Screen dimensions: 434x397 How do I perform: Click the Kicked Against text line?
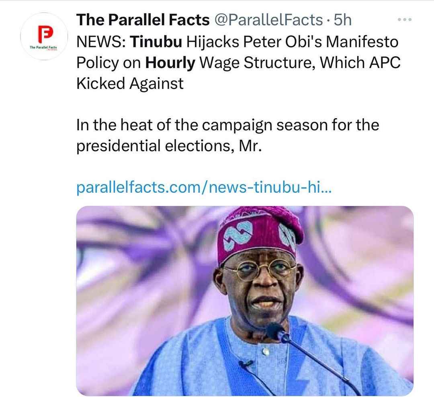click(x=130, y=83)
